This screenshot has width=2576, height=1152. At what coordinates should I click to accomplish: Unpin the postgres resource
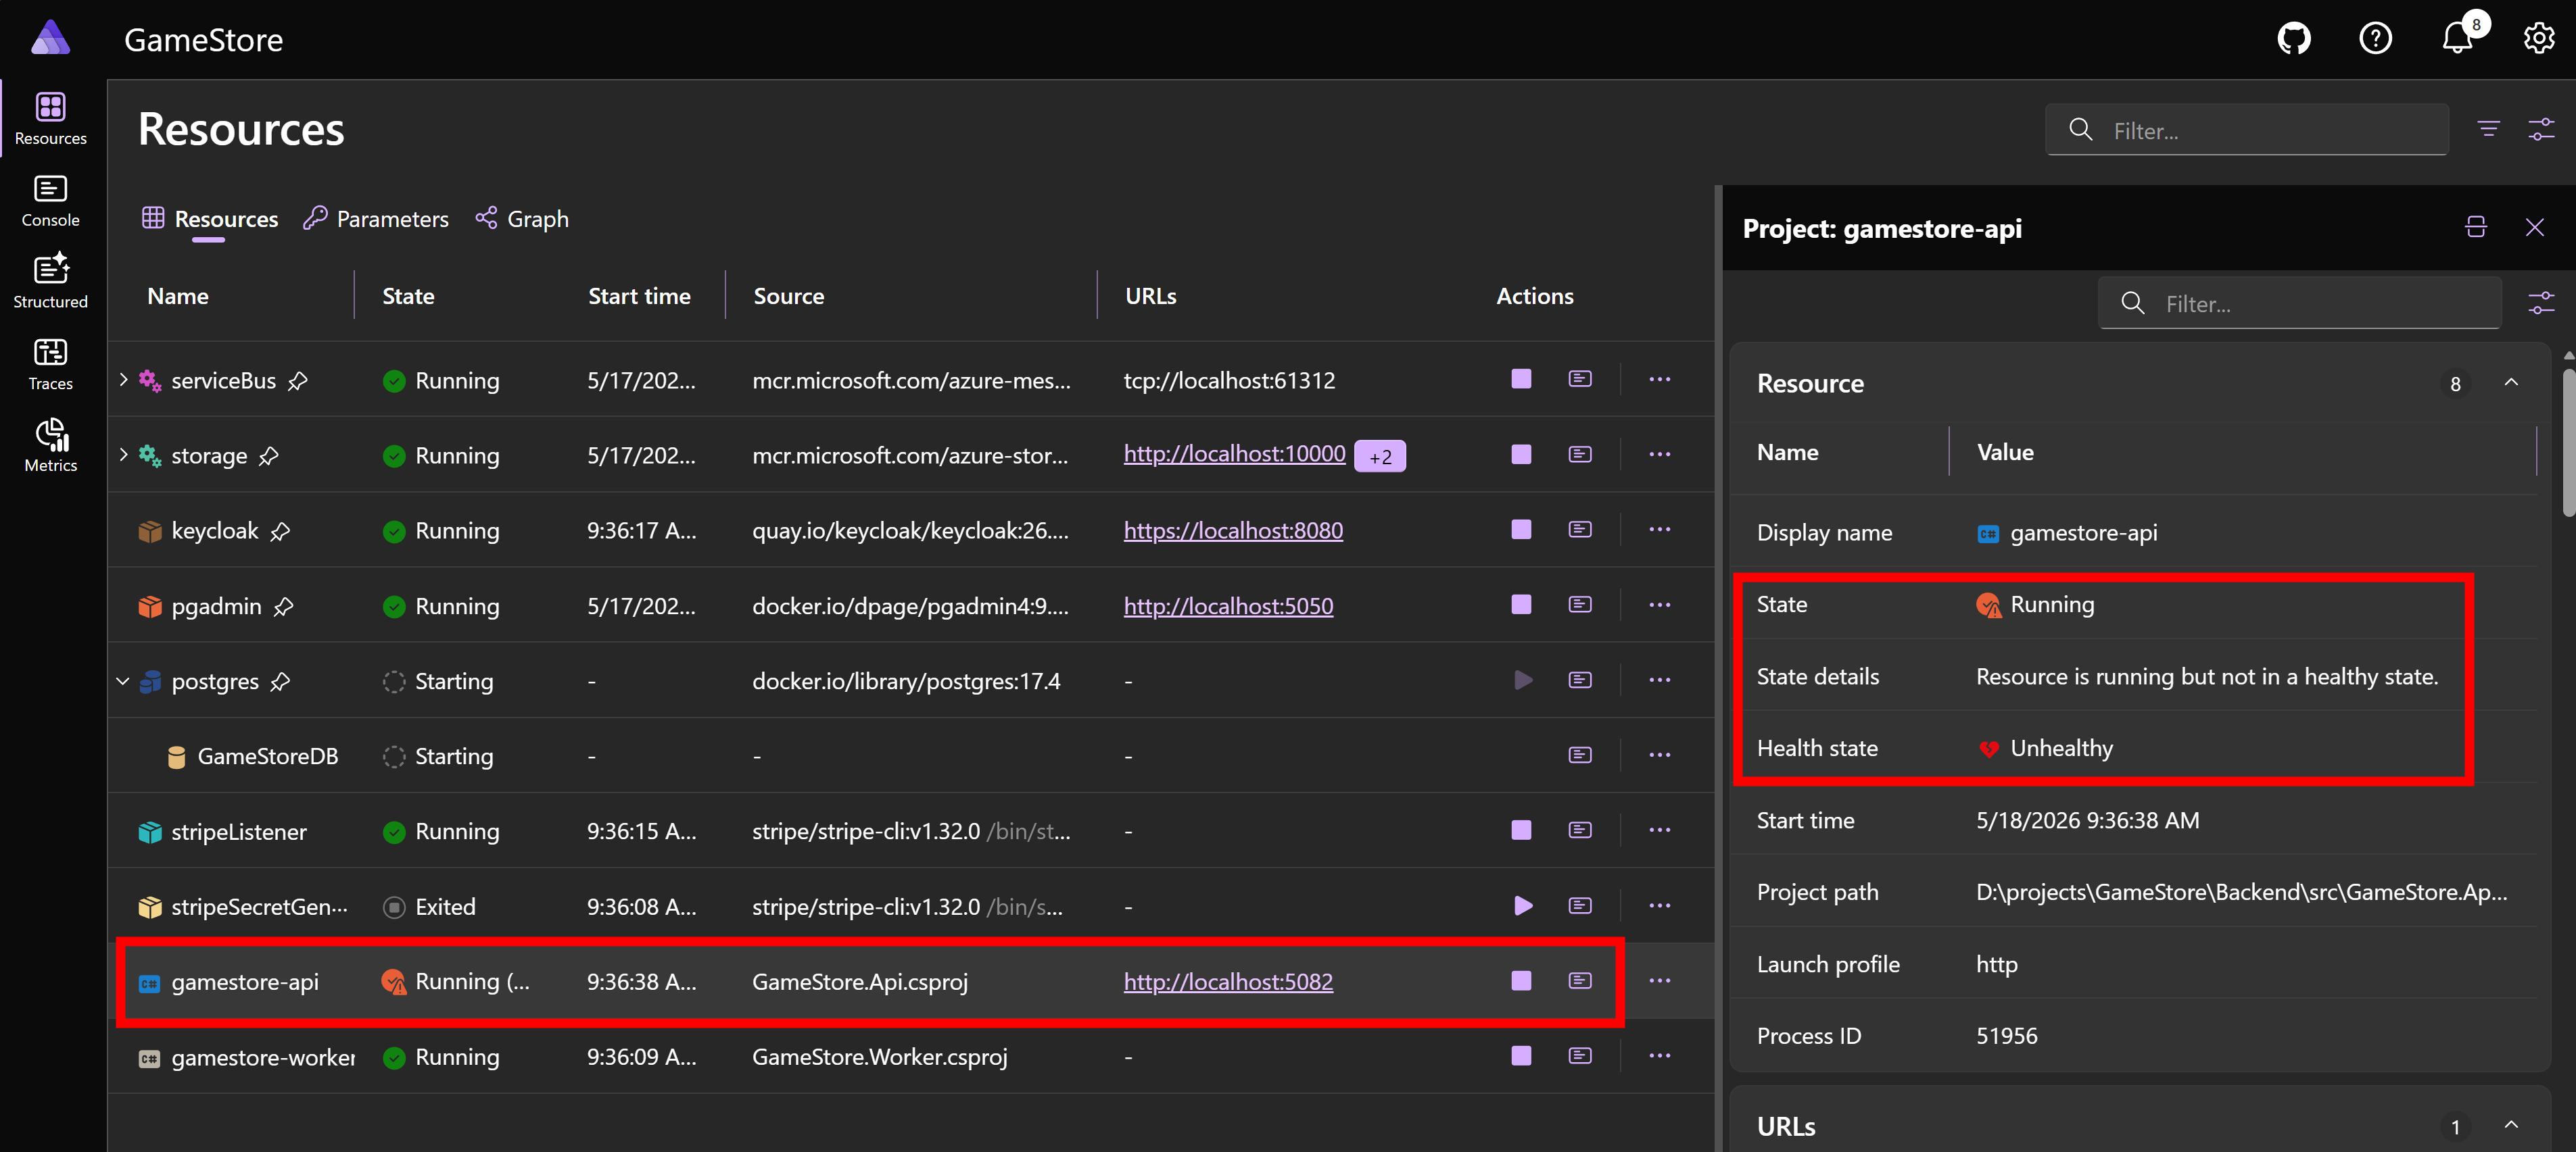[280, 682]
